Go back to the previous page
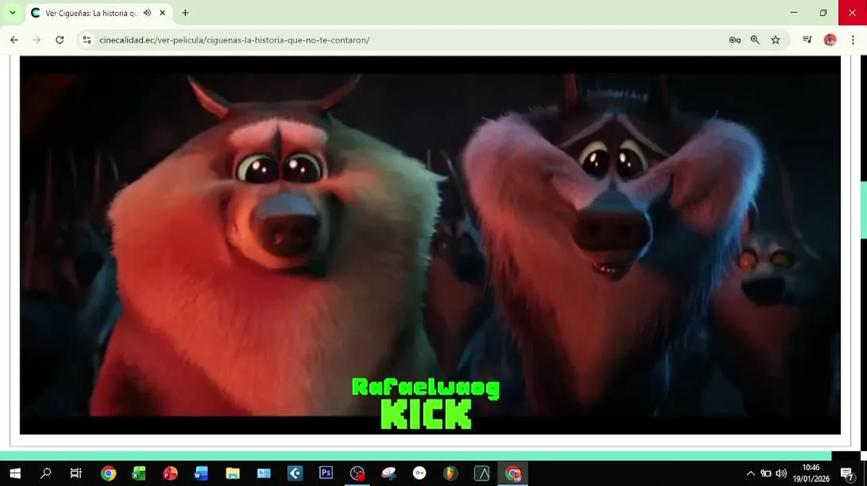867x486 pixels. pyautogui.click(x=14, y=40)
